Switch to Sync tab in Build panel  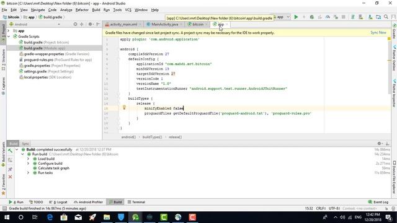[x=25, y=144]
